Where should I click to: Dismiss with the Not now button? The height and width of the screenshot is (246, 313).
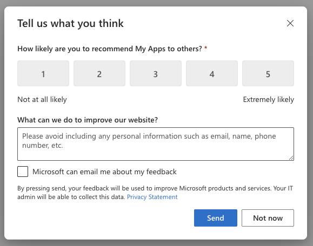tap(268, 218)
